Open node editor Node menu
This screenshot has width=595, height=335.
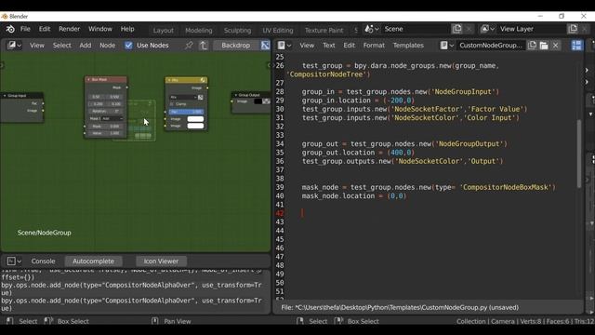coord(108,46)
